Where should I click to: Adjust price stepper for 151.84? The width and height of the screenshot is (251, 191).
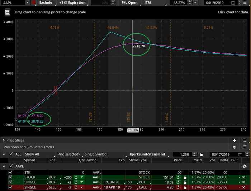tap(178, 177)
